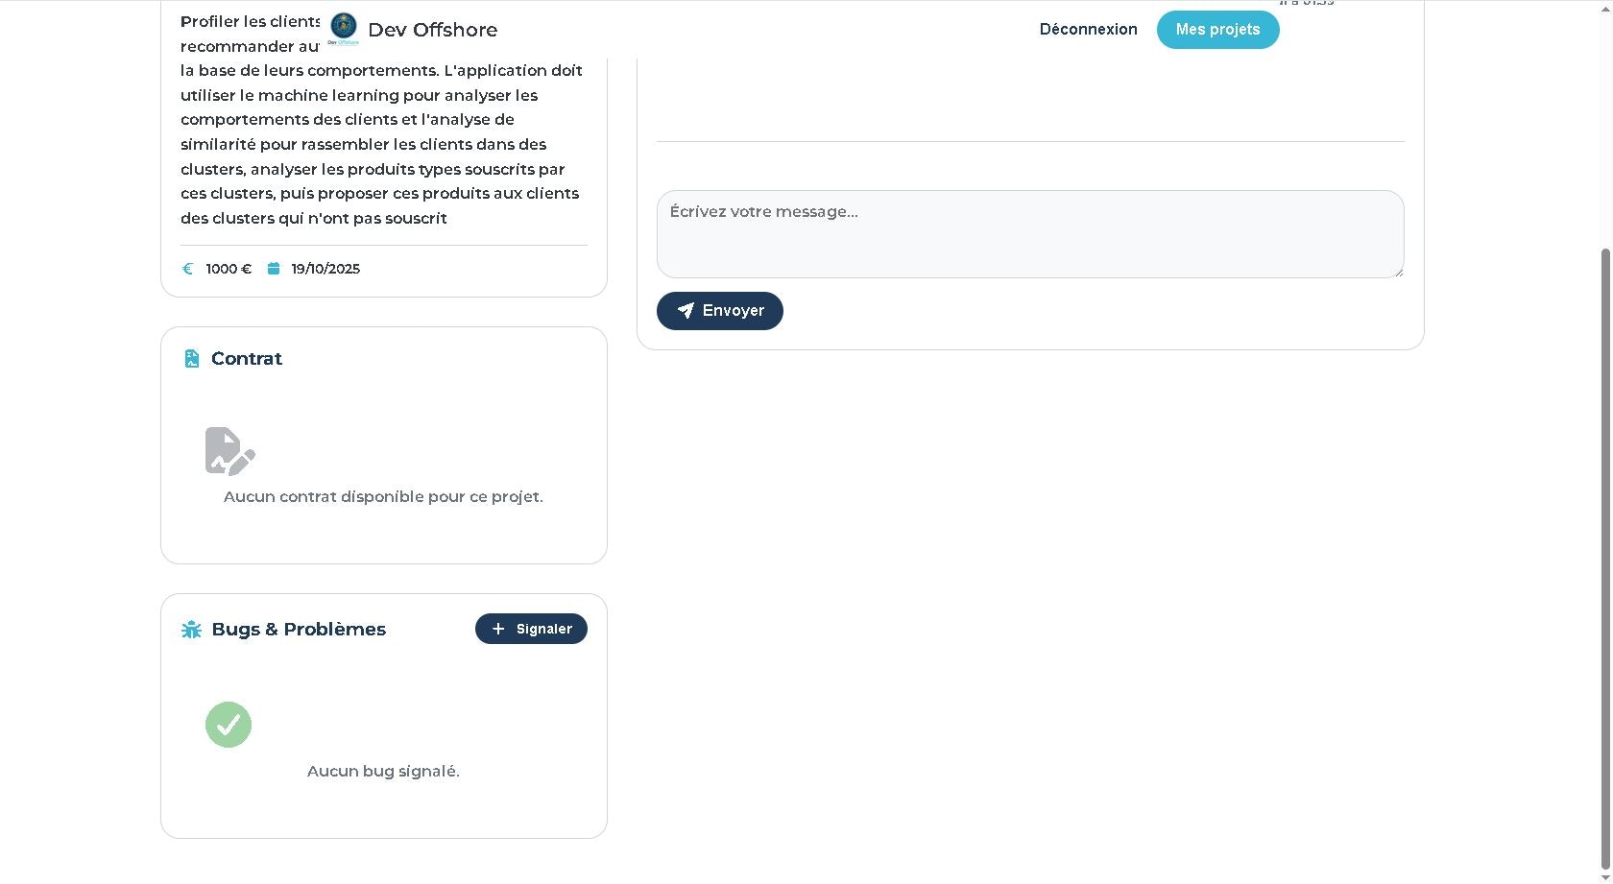Click the Contrat document icon in the sidebar
The height and width of the screenshot is (884, 1613).
pos(191,358)
